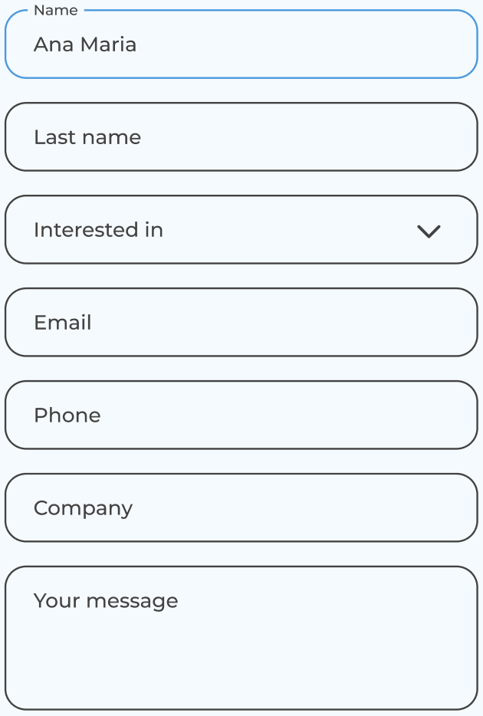
Task: Click the floating Name label
Action: [56, 11]
